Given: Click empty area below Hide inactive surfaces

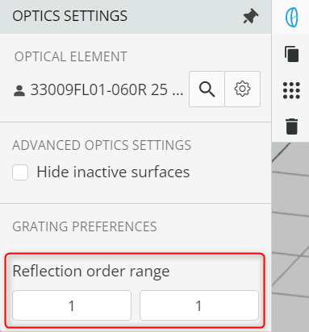Looking at the screenshot, I should (136, 192).
